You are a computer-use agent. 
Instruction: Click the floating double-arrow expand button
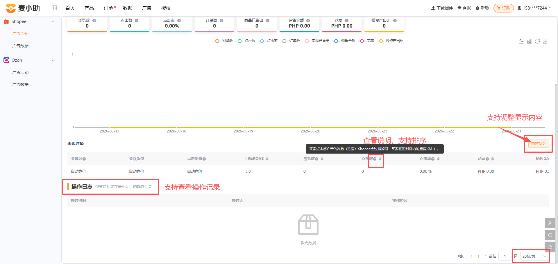pyautogui.click(x=550, y=223)
